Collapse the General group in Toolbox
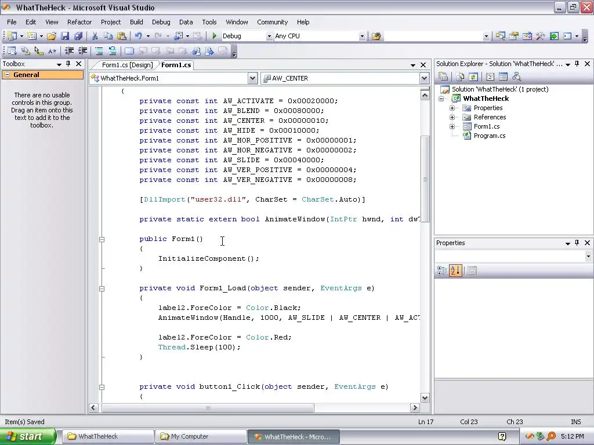 7,75
